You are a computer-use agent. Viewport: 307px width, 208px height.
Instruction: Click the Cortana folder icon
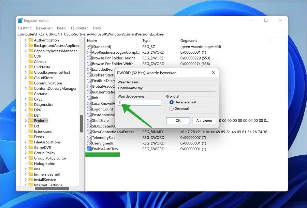tap(31, 94)
